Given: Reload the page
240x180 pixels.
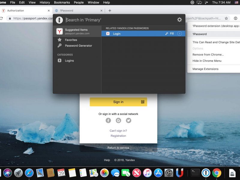Looking at the screenshot, I should [x=1, y=18].
